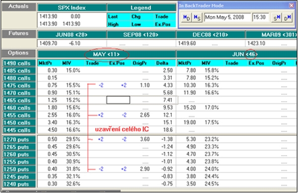The width and height of the screenshot is (298, 193).
Task: Click original price 1.10 for 1475 calls
Action: click(145, 85)
